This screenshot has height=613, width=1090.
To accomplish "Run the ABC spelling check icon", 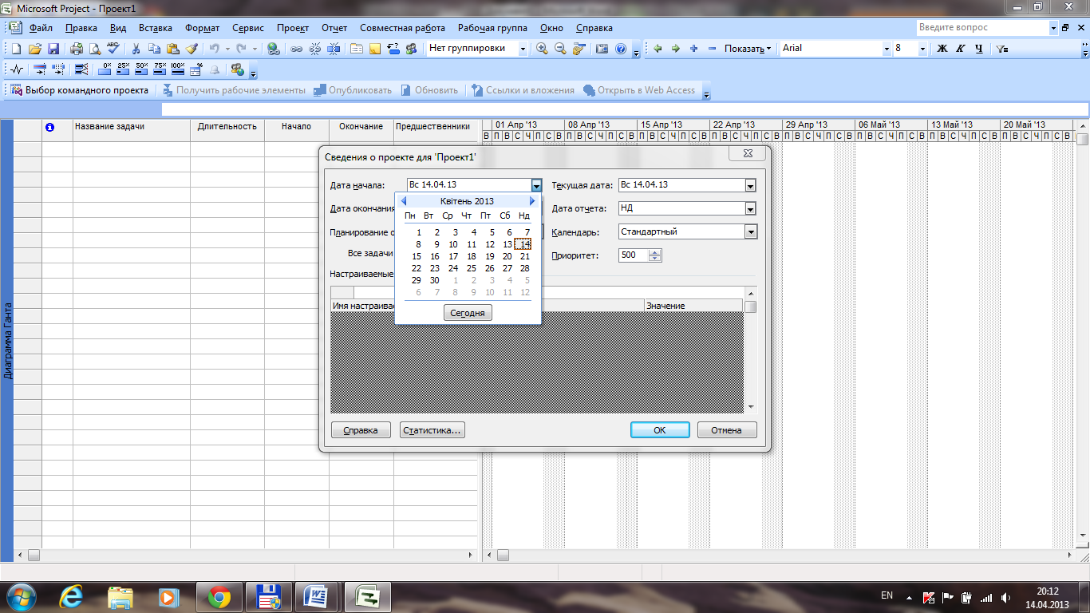I will 113,48.
